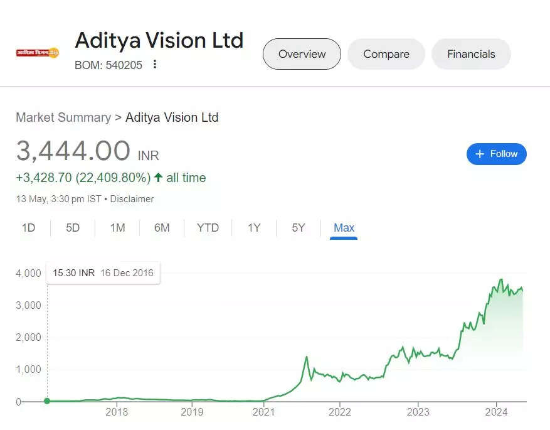Click the 2021 label on the chart timeline
This screenshot has width=550, height=430.
click(x=264, y=412)
